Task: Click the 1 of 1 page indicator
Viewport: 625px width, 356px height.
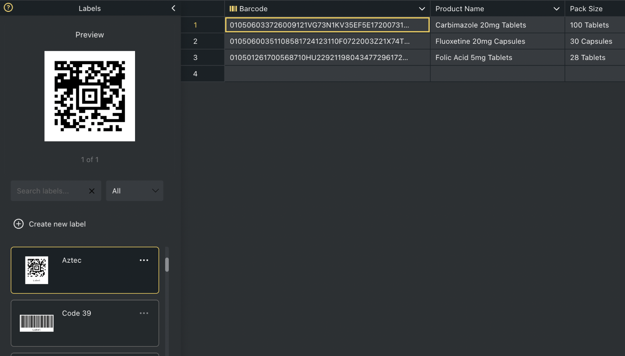Action: (89, 160)
